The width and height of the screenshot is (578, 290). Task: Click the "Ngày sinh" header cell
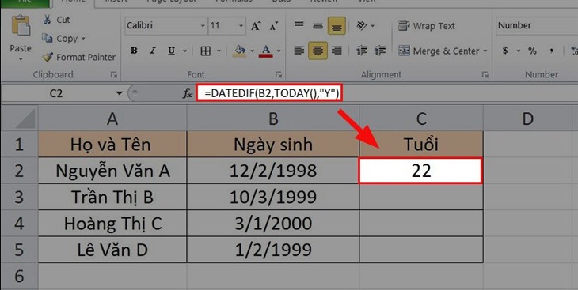(x=273, y=145)
